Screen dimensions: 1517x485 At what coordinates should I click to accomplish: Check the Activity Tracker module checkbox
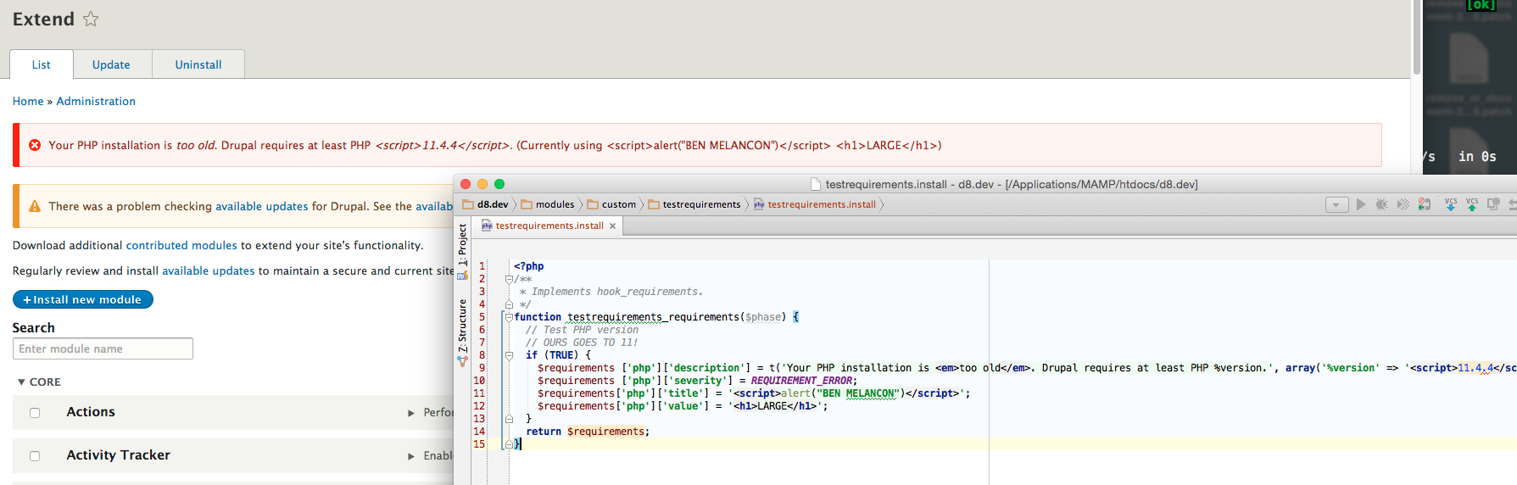[35, 456]
